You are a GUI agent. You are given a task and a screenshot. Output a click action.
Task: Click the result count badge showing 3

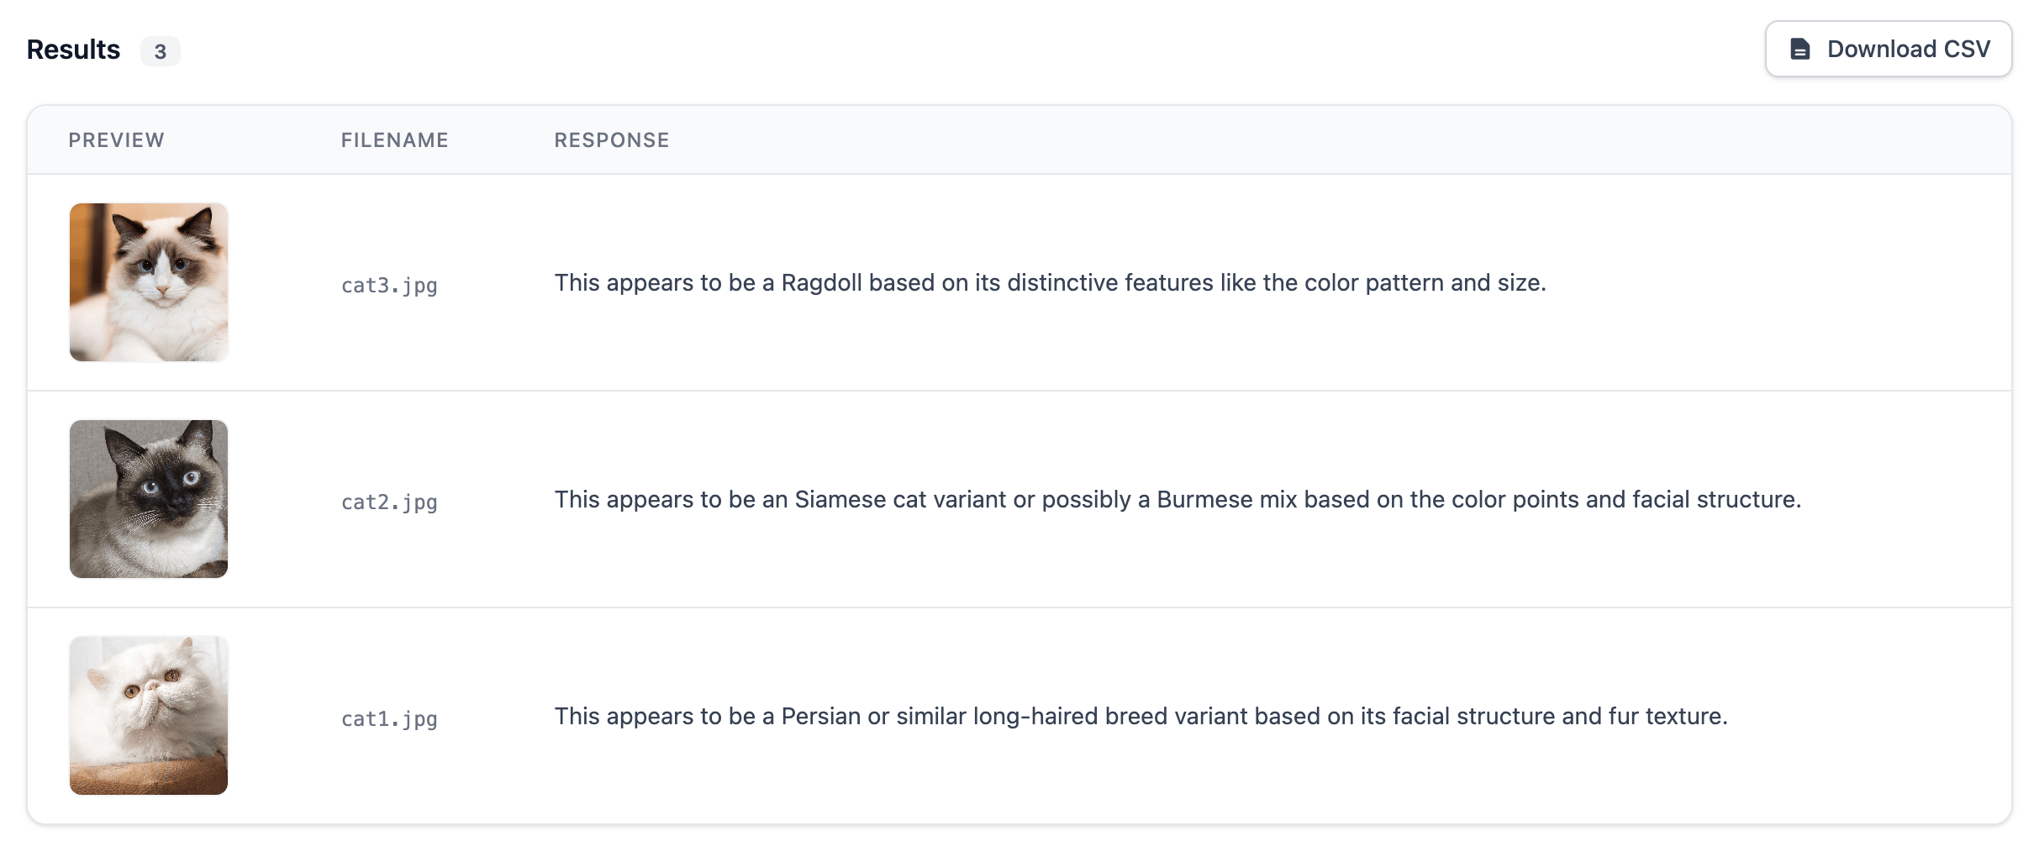pyautogui.click(x=160, y=51)
